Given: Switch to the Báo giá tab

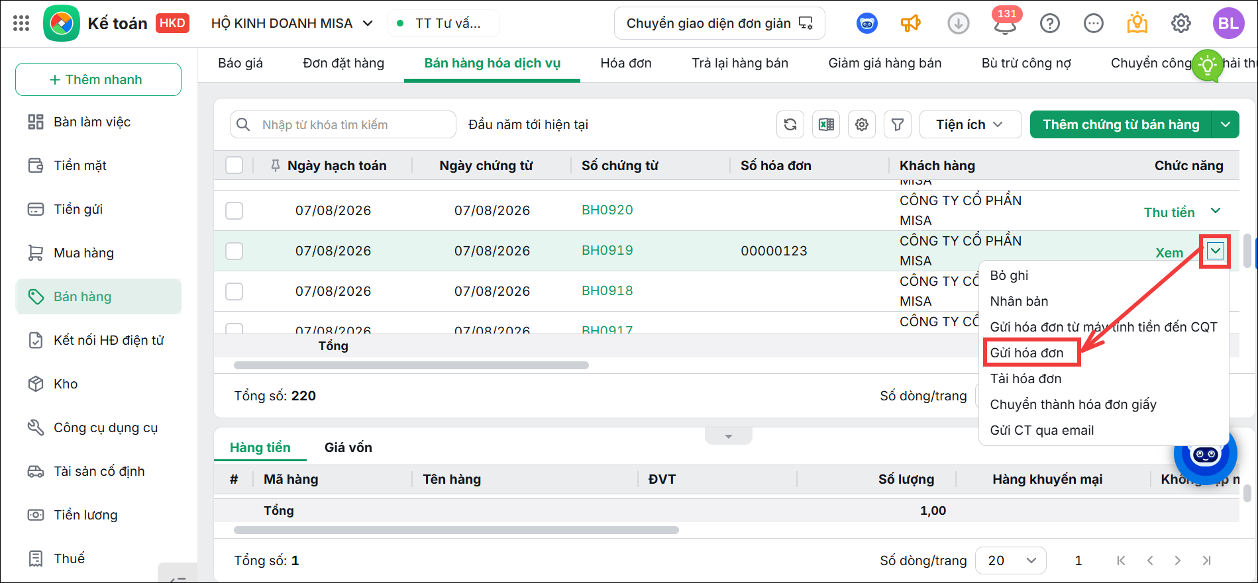Looking at the screenshot, I should (x=240, y=63).
